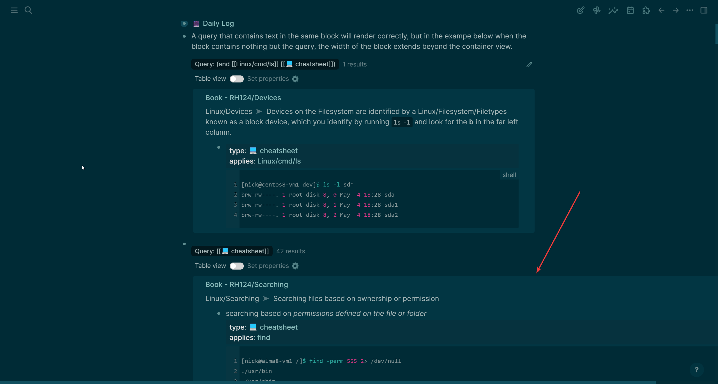Viewport: 718px width, 384px height.
Task: Toggle the right sidebar panel icon
Action: click(x=704, y=10)
